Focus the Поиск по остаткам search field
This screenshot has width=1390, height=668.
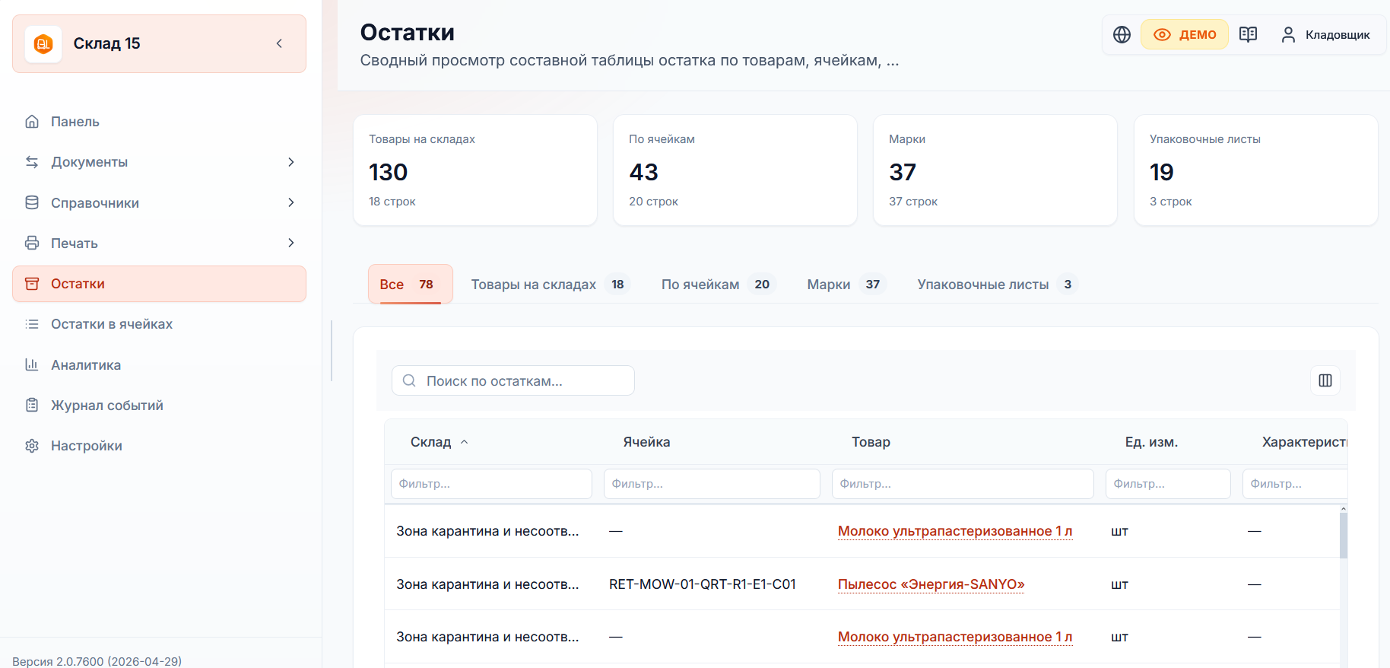coord(513,380)
